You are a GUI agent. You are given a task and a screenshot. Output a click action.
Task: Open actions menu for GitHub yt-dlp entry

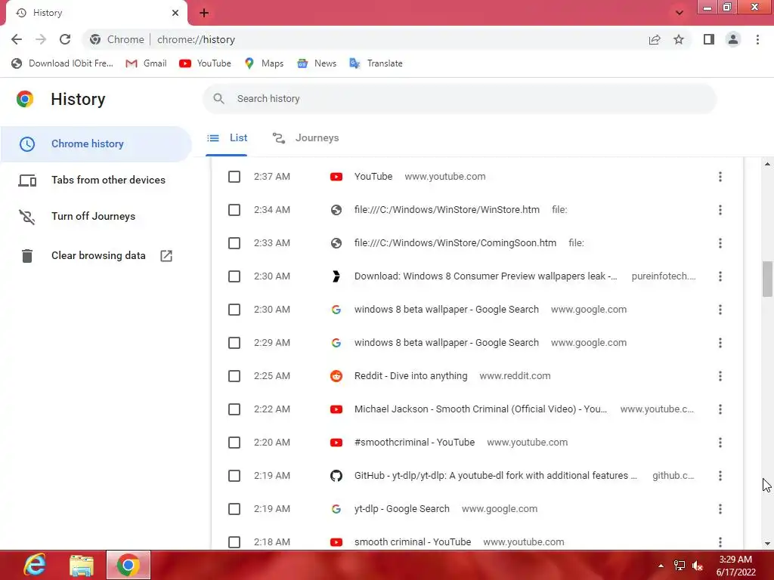pos(720,476)
